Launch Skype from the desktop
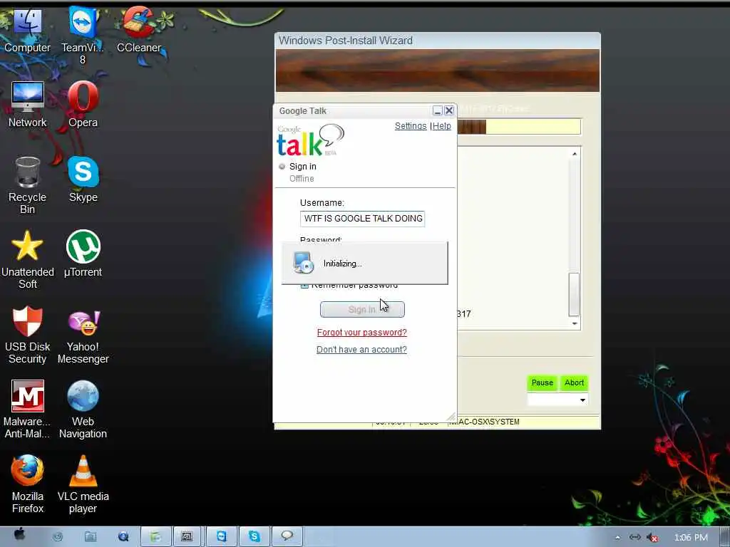The height and width of the screenshot is (547, 730). click(x=83, y=179)
